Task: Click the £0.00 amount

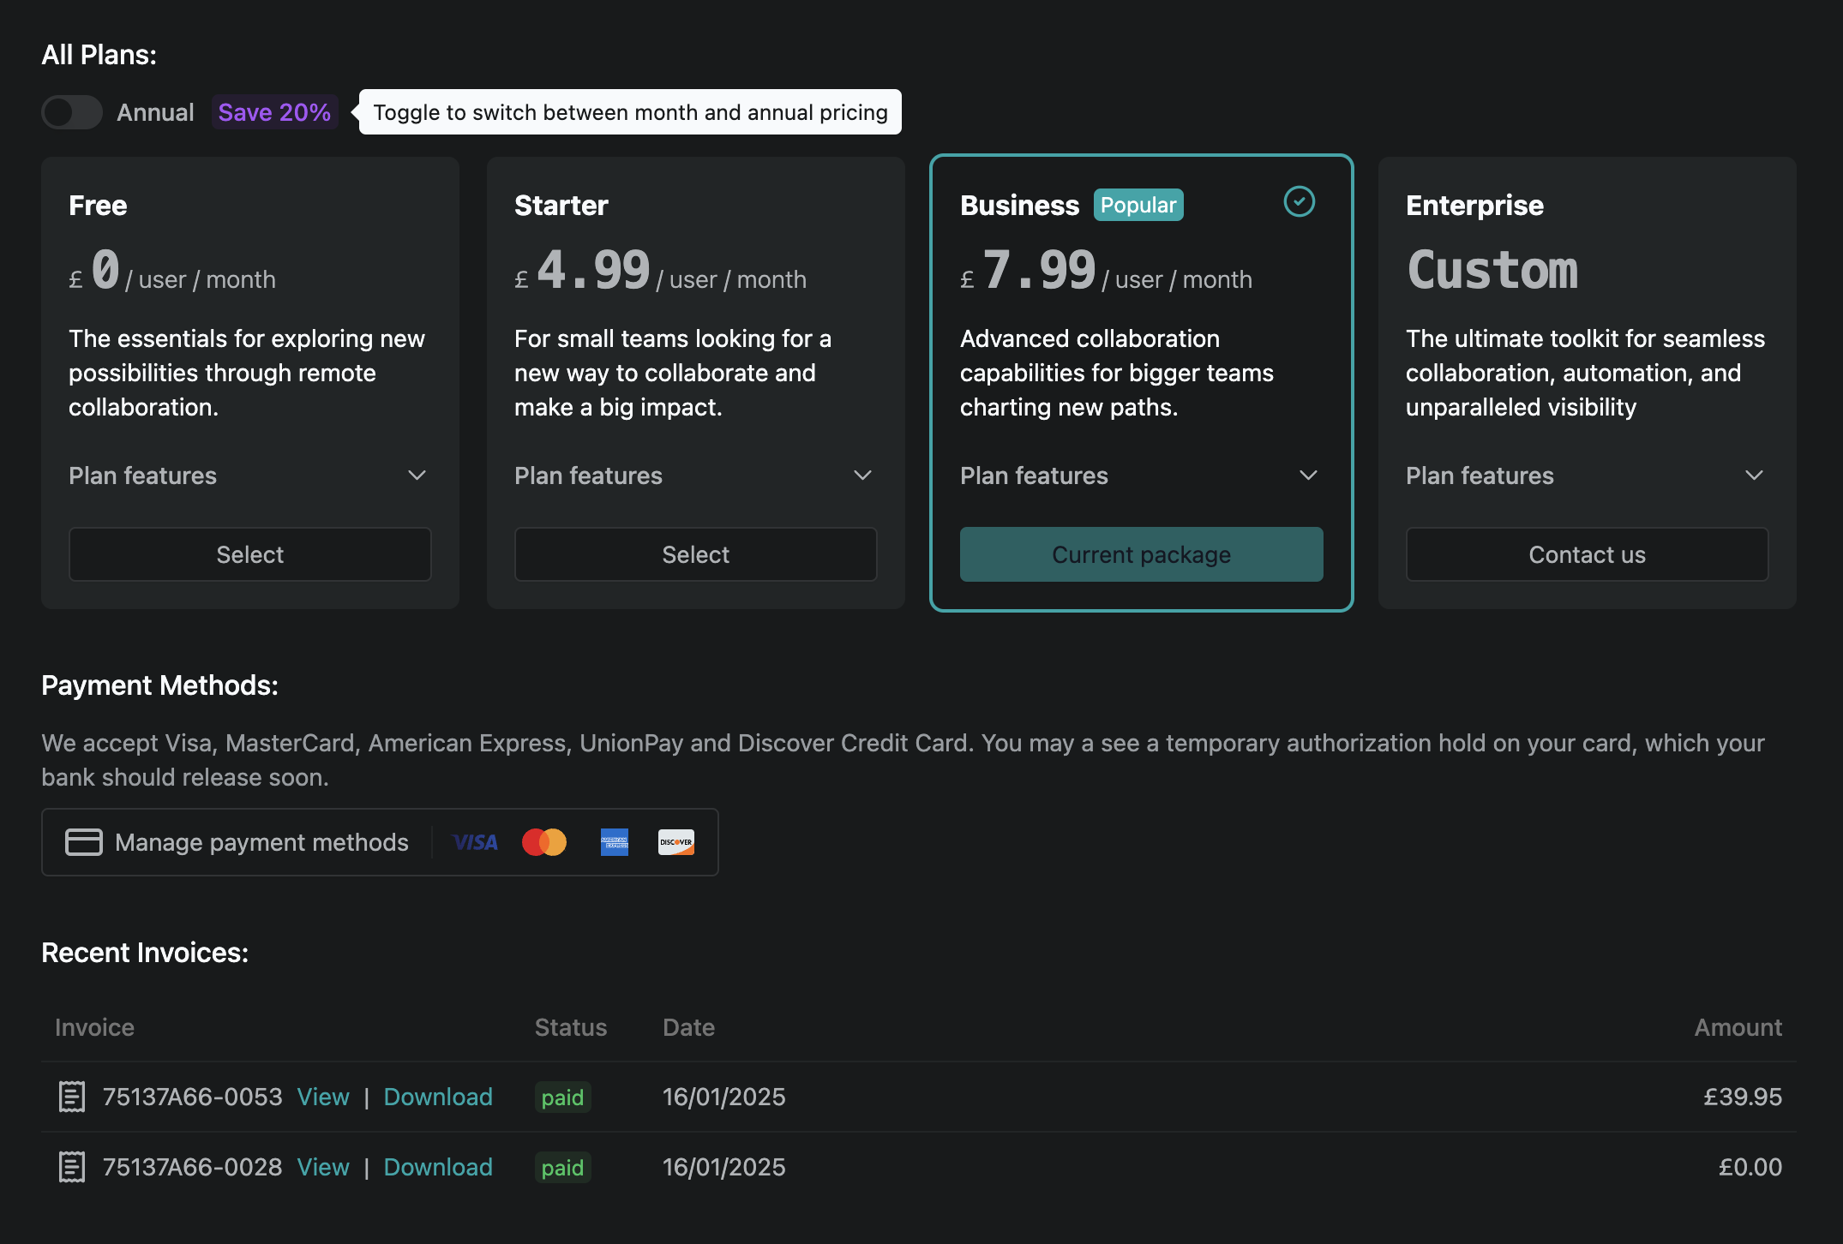Action: (x=1750, y=1167)
